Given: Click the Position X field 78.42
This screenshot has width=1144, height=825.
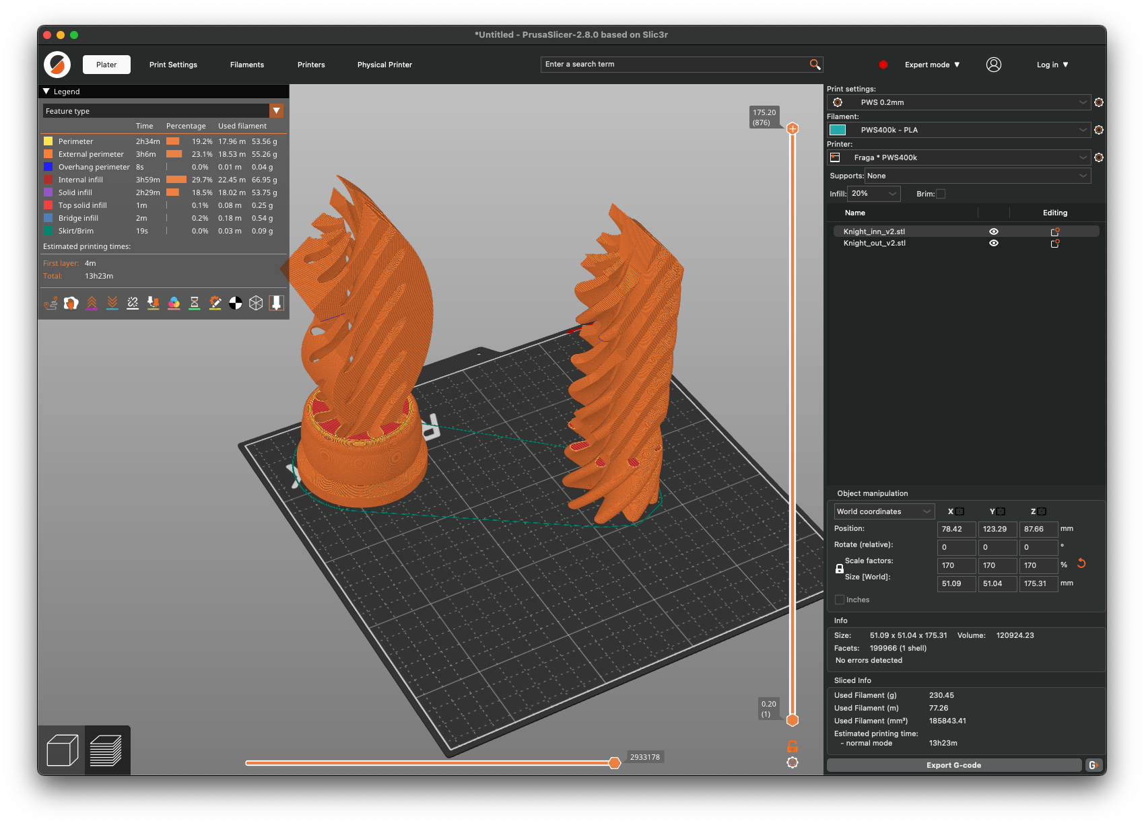Looking at the screenshot, I should point(956,529).
